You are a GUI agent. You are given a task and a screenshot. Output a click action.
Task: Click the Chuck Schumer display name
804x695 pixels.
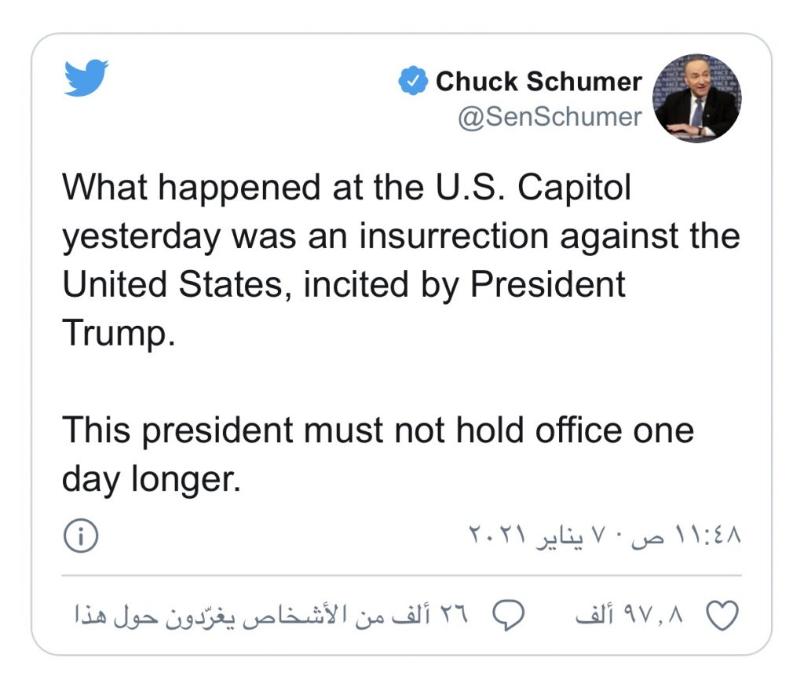[539, 81]
